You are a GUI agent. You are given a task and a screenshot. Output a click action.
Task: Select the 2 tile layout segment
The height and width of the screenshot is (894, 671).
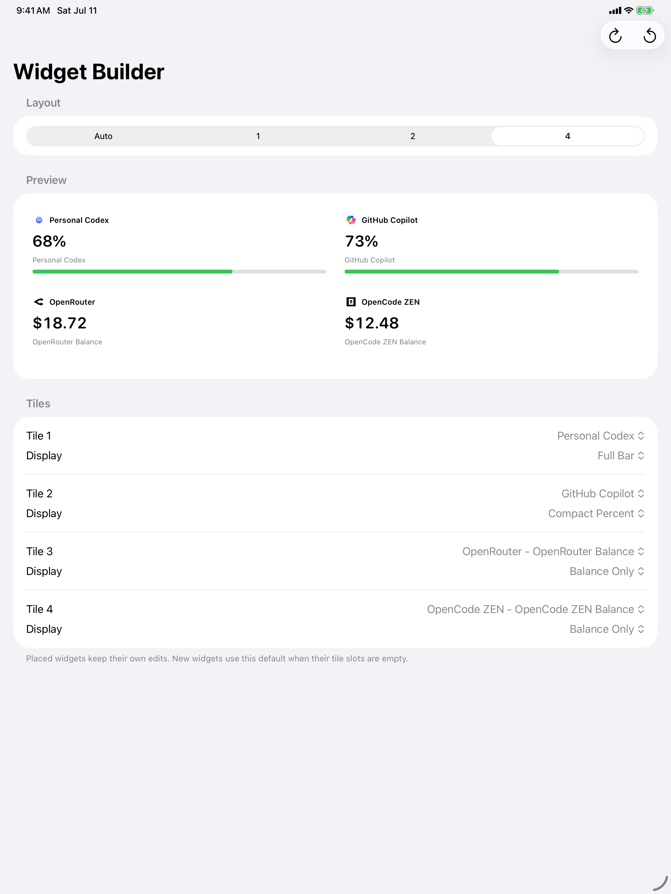pyautogui.click(x=413, y=136)
